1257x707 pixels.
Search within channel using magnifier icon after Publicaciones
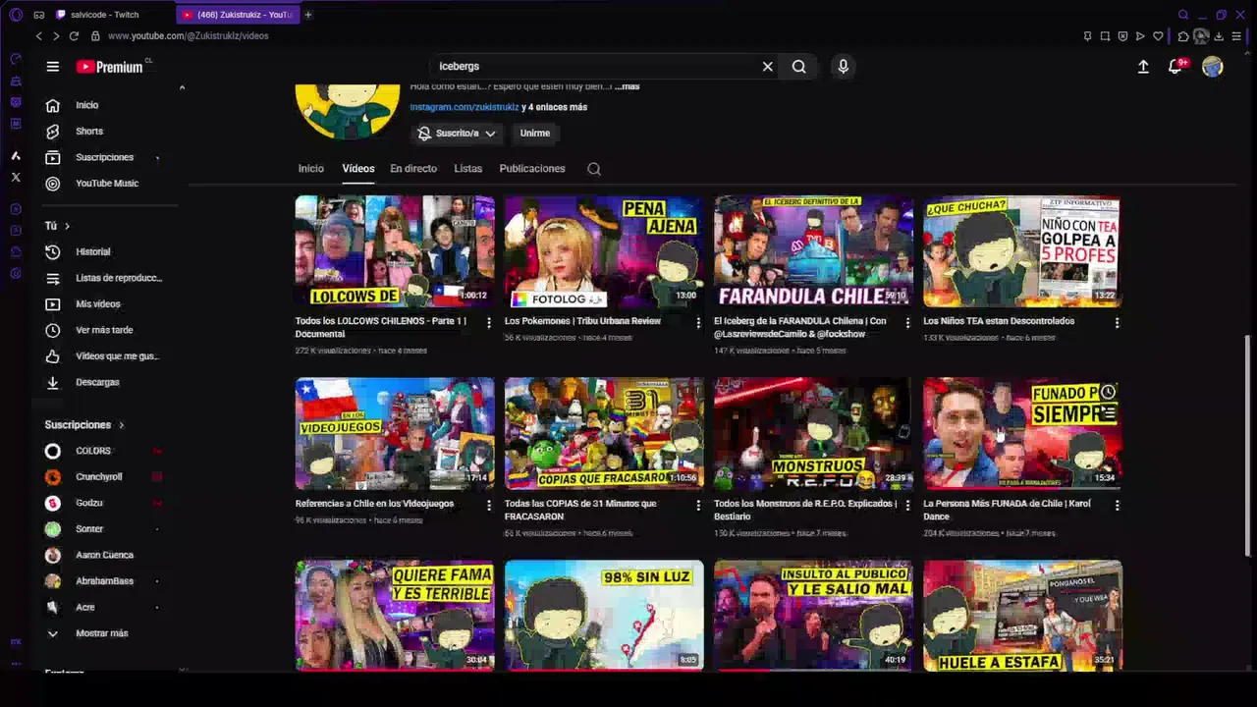(x=594, y=169)
